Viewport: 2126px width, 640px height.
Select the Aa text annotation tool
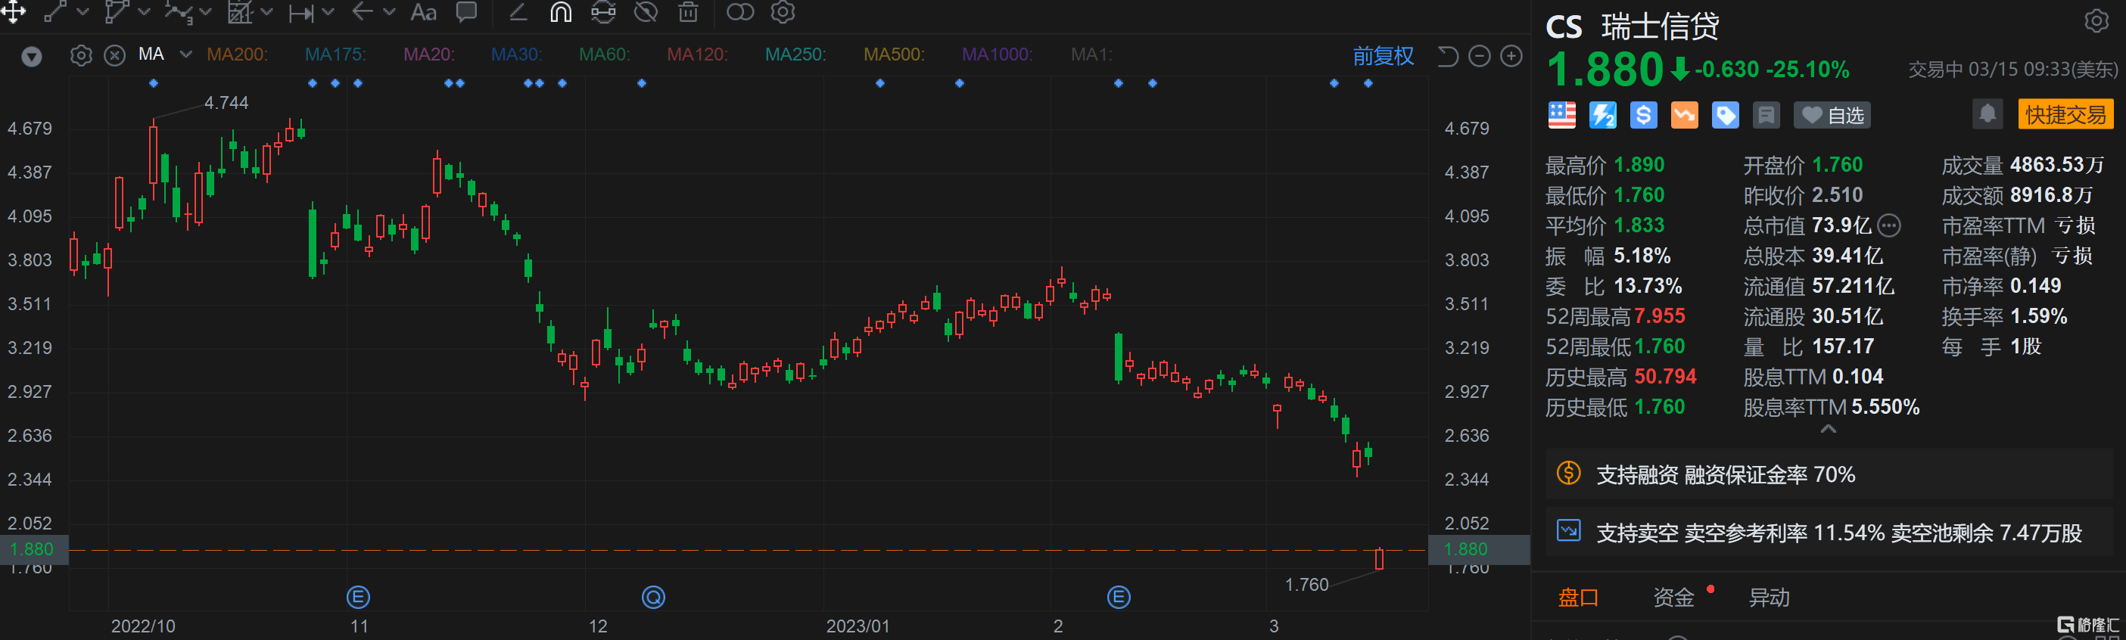click(423, 12)
